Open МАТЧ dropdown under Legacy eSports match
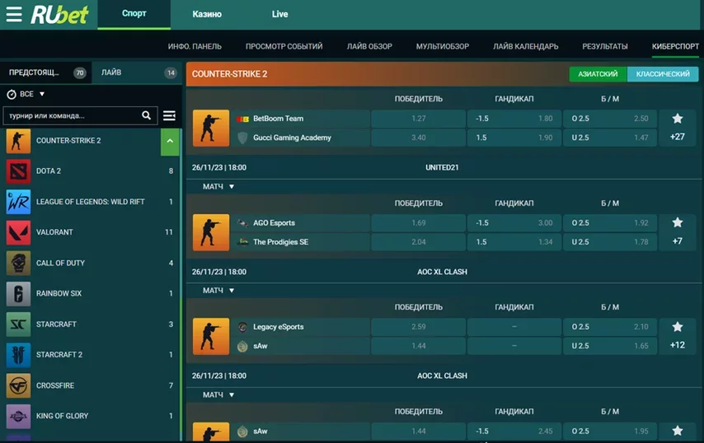 pyautogui.click(x=218, y=394)
